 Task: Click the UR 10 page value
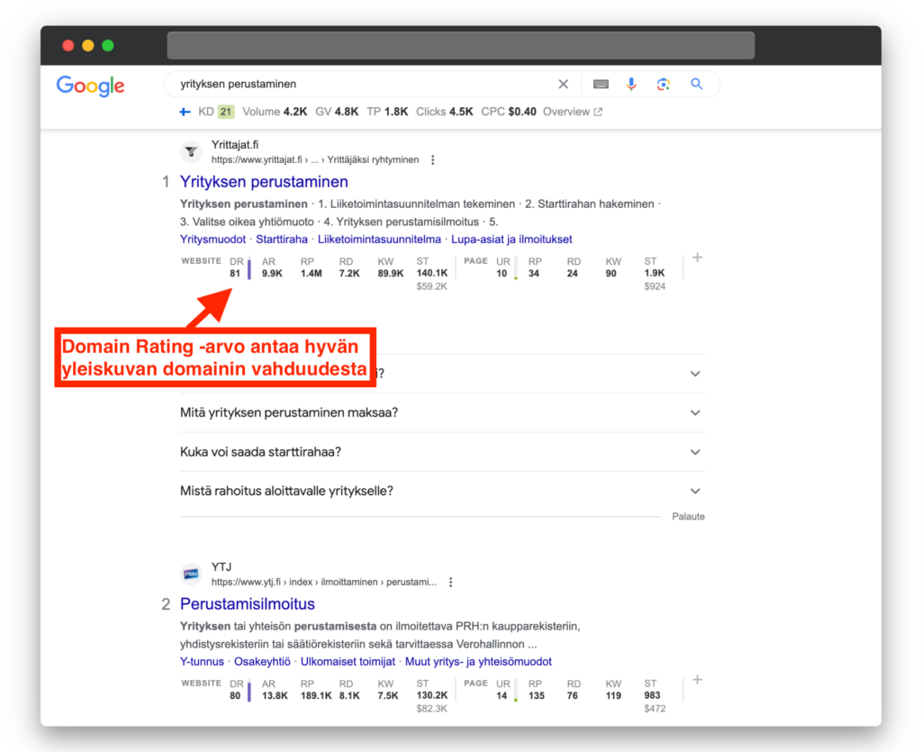(x=502, y=274)
